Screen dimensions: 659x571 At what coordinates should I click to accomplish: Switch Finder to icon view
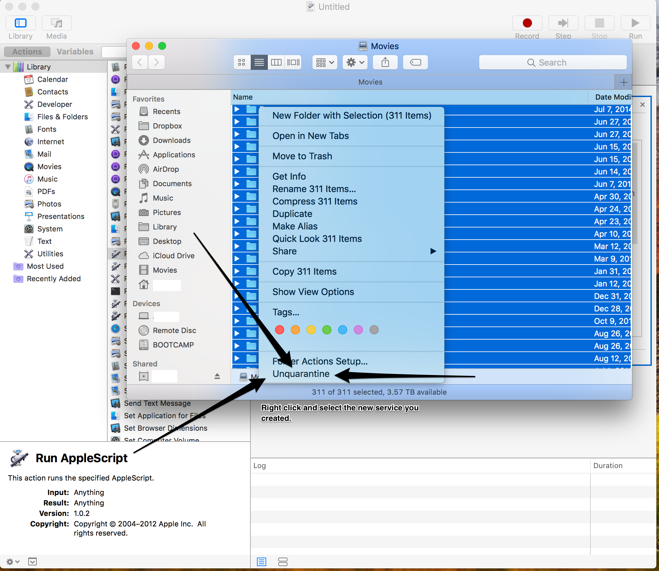coord(242,62)
